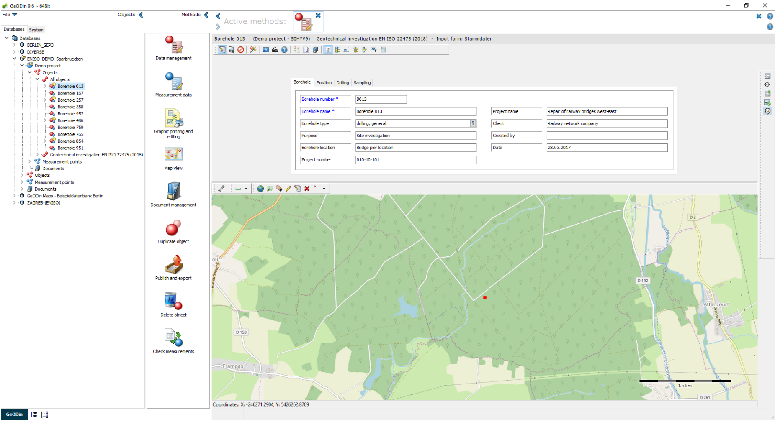Click the Save floppy disk toolbar icon
The image size is (775, 422).
coord(231,50)
